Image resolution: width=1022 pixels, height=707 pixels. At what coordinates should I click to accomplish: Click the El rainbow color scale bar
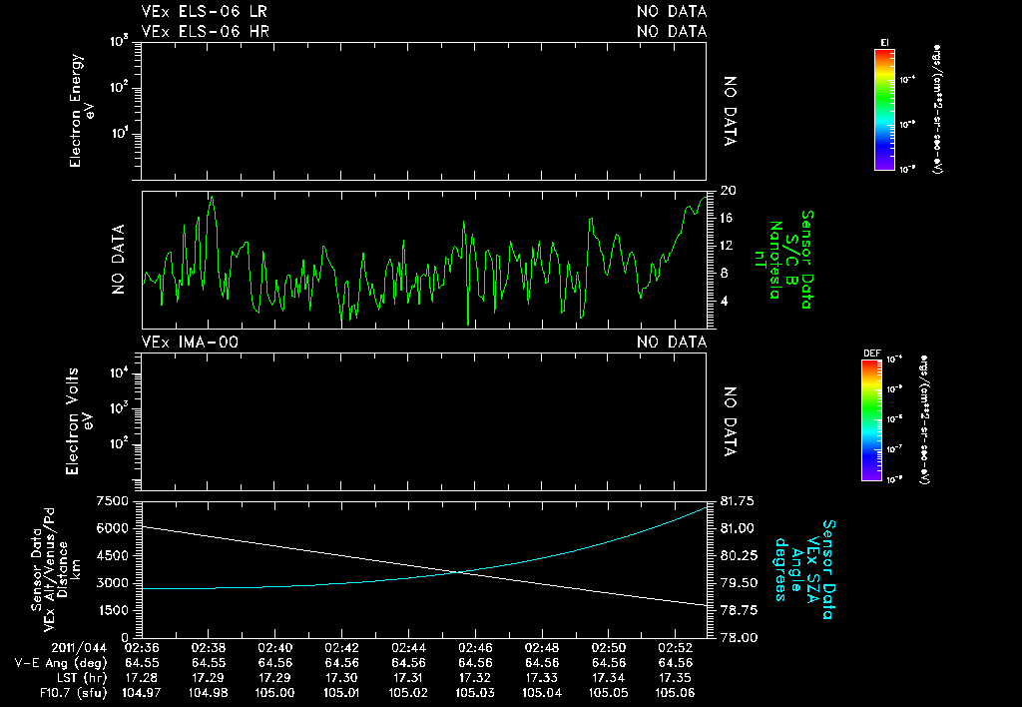884,110
